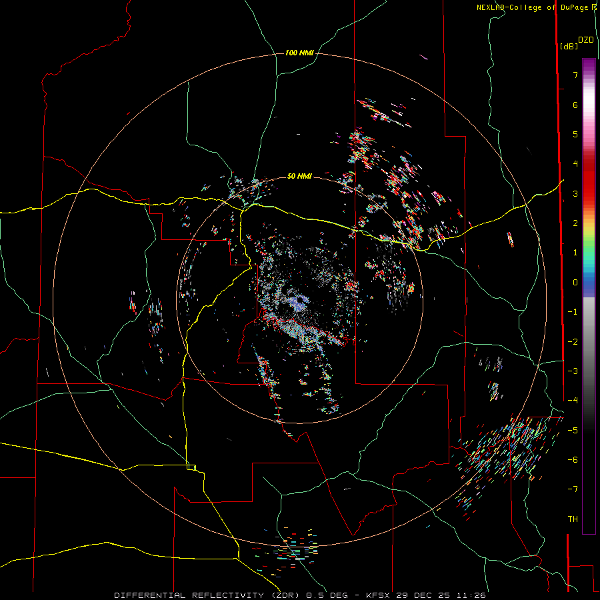Click the TH label at the scale bottom
This screenshot has width=600, height=600.
(573, 519)
